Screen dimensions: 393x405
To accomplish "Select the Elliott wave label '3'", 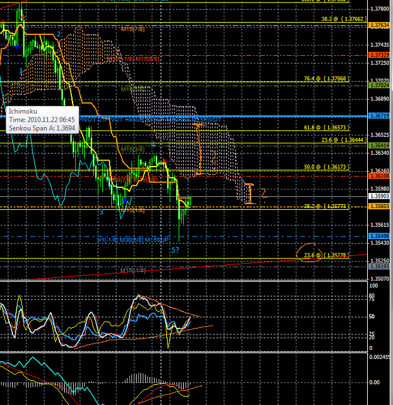I will 102,212.
